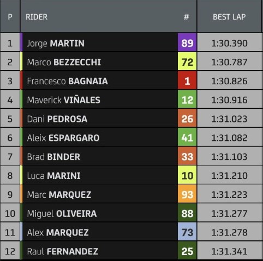Click the dark green 88 badge
Screen dimensions: 263x261
[187, 213]
